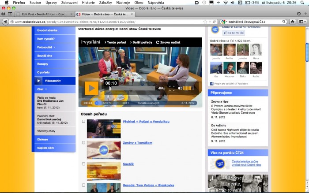
Task: Open the search engine selector dropdown
Action: pyautogui.click(x=224, y=22)
